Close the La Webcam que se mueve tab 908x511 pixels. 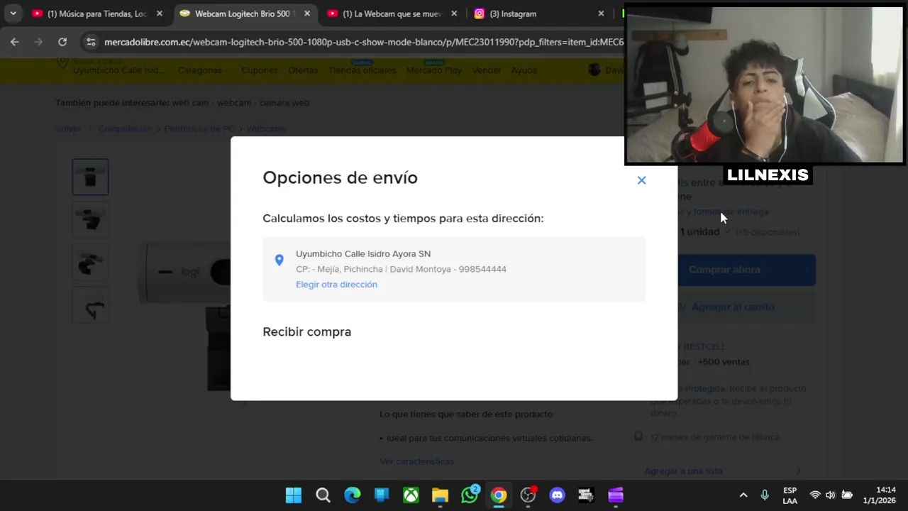click(x=454, y=13)
